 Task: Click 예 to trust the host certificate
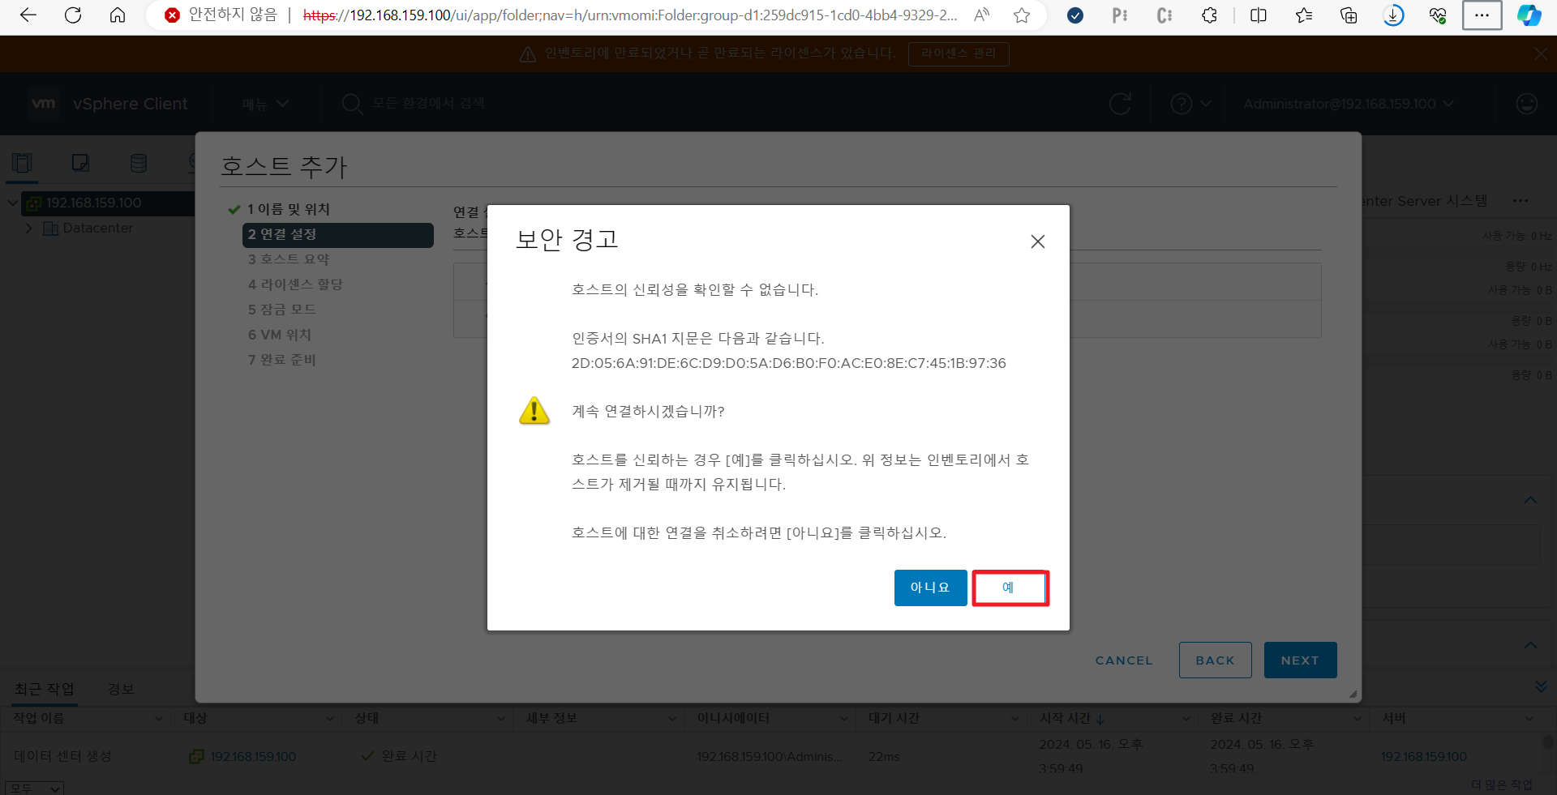coord(1010,588)
